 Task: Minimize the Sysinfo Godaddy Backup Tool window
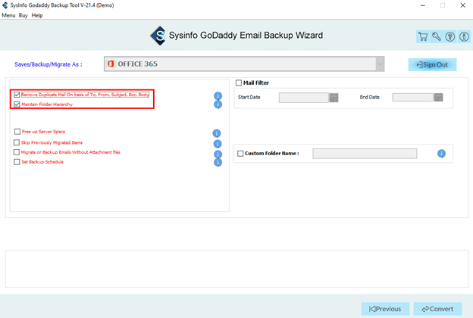(x=423, y=5)
